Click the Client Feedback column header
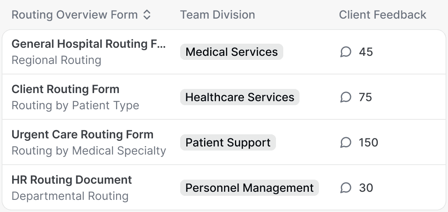 [x=382, y=15]
